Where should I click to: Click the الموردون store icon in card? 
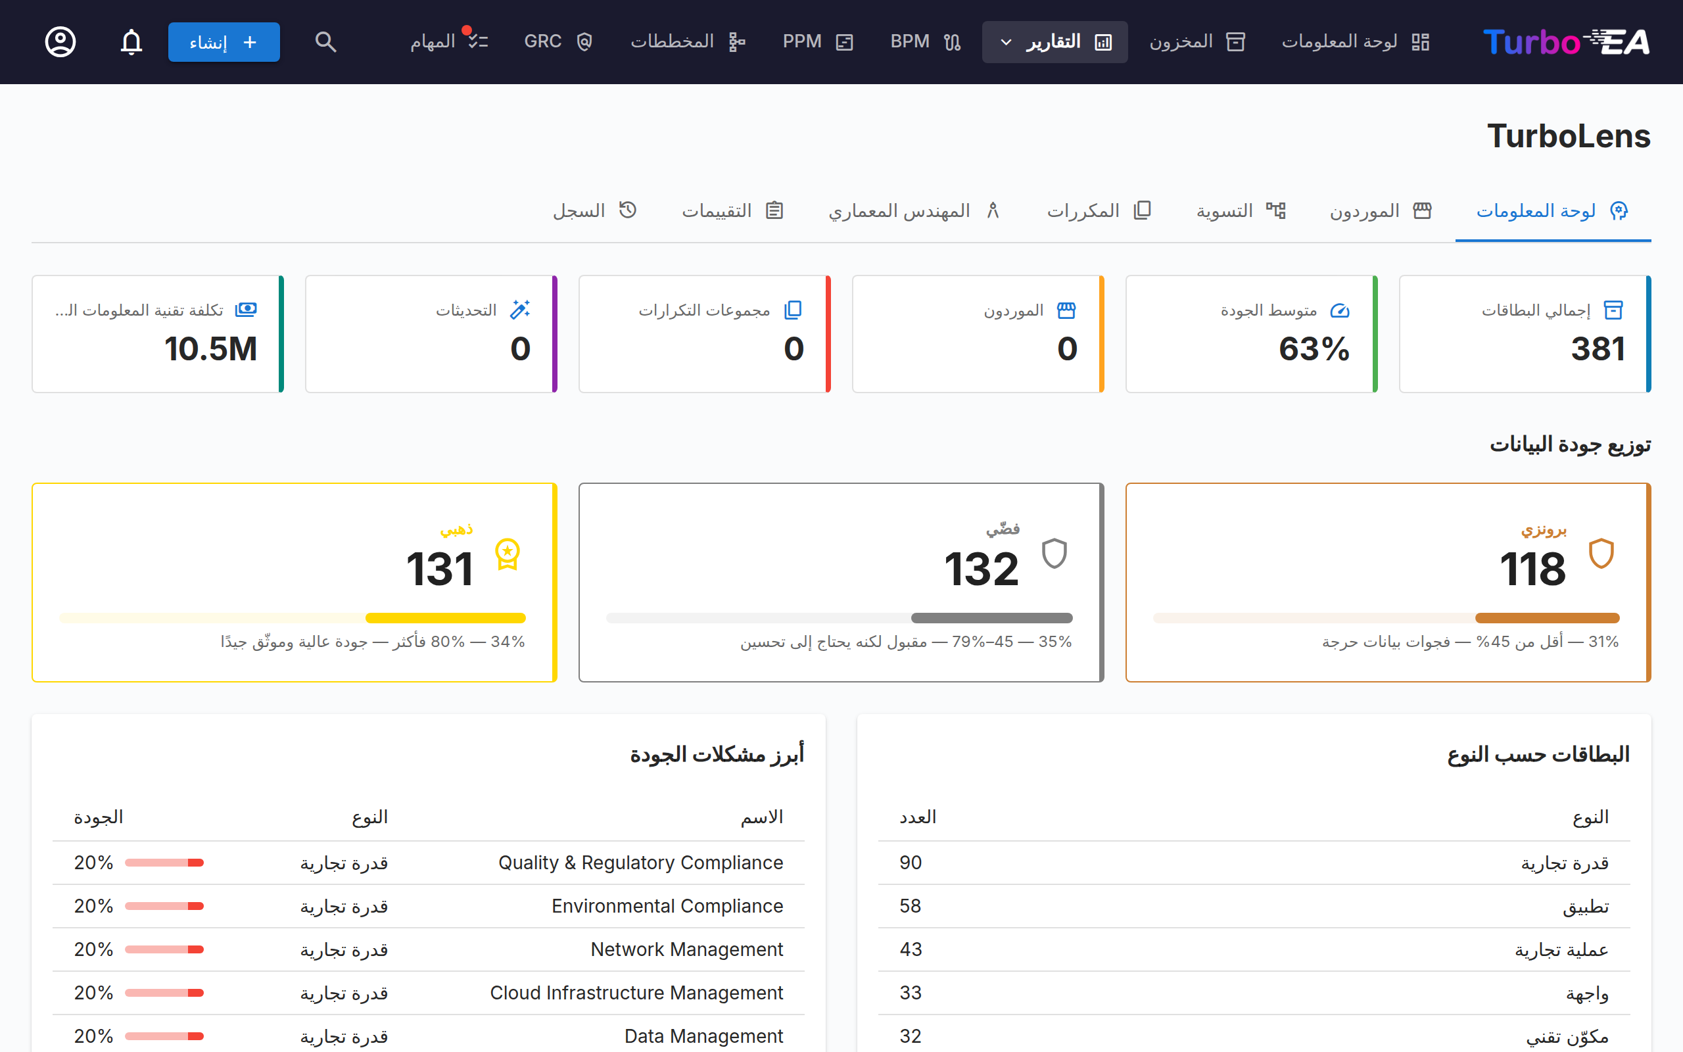click(x=1066, y=310)
